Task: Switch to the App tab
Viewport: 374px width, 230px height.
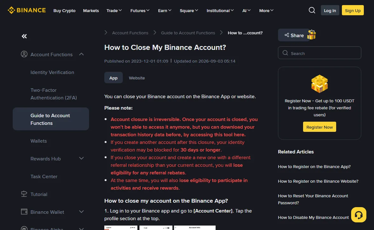Action: tap(113, 78)
